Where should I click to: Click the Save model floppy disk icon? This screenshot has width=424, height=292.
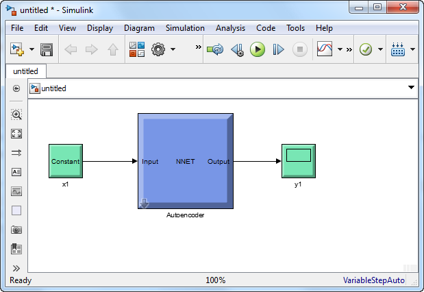47,49
